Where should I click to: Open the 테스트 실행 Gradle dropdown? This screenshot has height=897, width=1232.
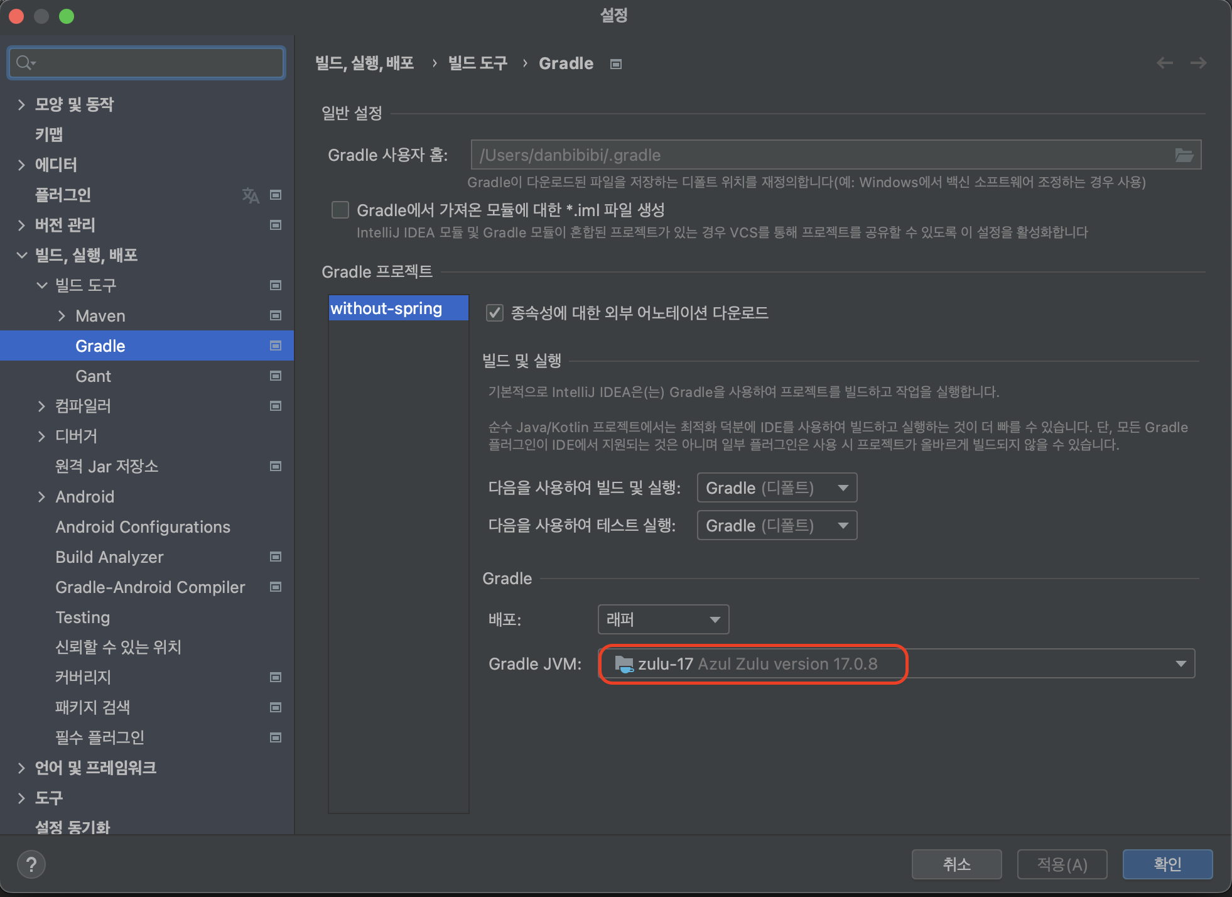click(777, 526)
